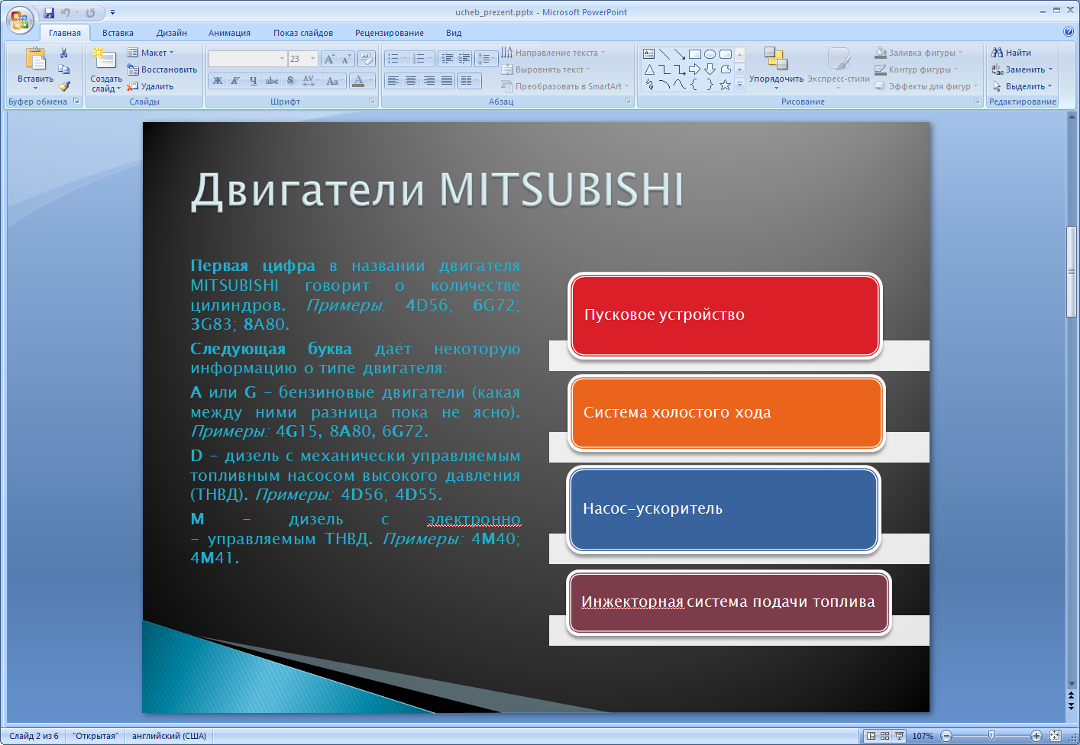This screenshot has height=745, width=1080.
Task: Select the 5-point Star shape
Action: coord(726,85)
